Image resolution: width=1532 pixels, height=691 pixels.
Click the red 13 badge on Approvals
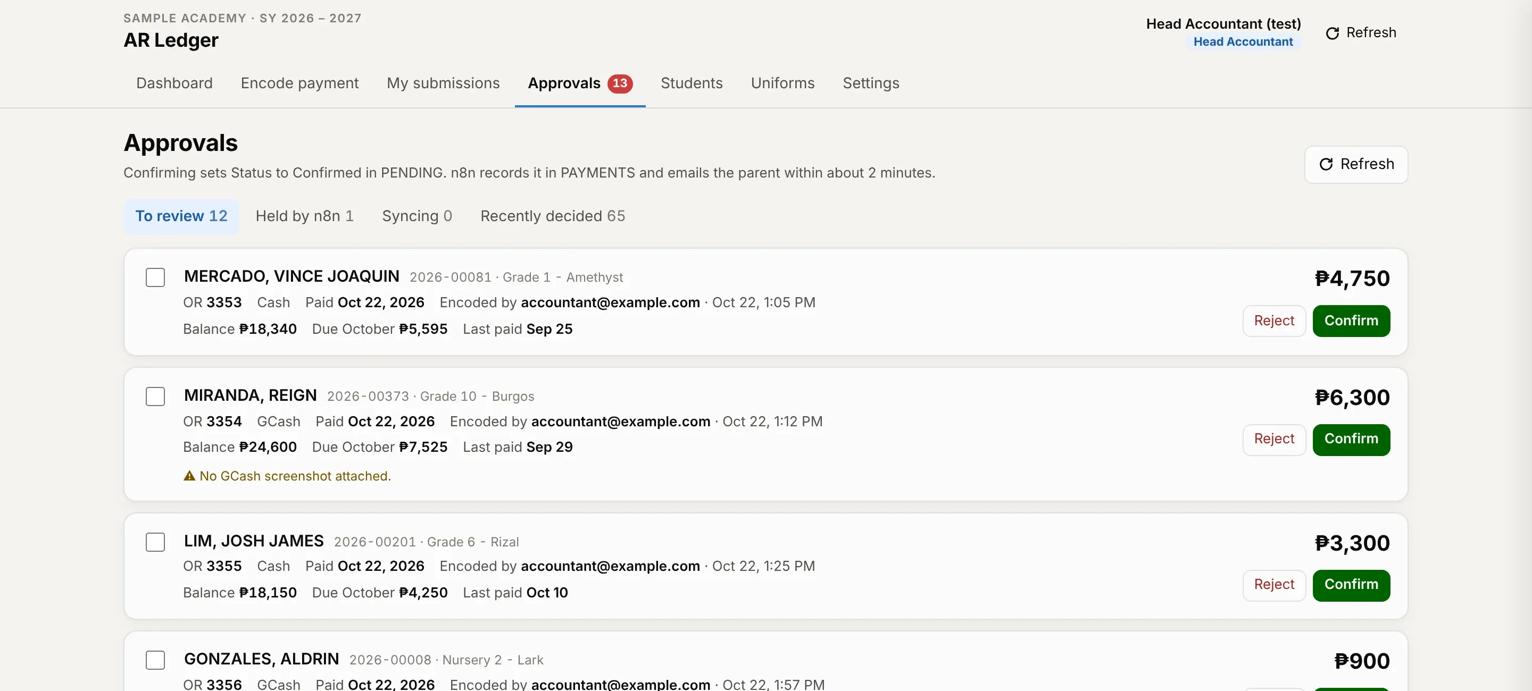[x=620, y=83]
